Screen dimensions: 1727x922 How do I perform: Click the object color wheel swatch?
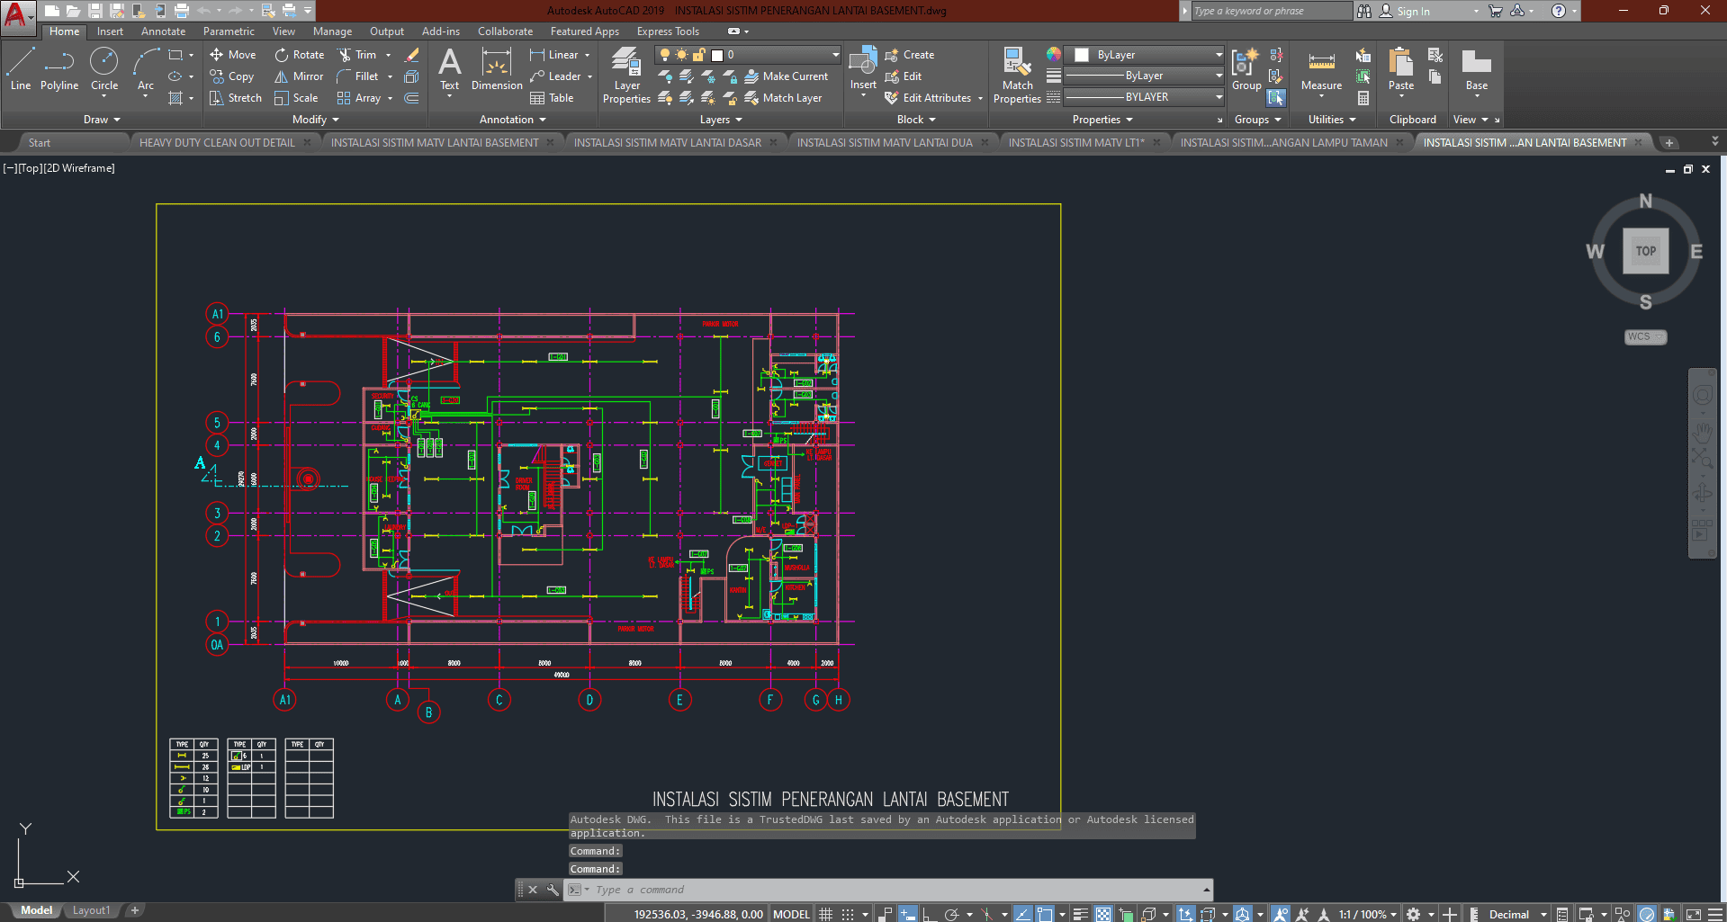point(1053,55)
